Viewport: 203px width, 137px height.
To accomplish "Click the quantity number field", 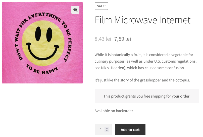I will pos(101,130).
